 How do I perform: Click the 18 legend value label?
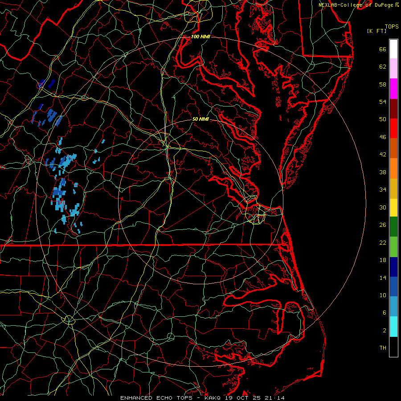[383, 260]
